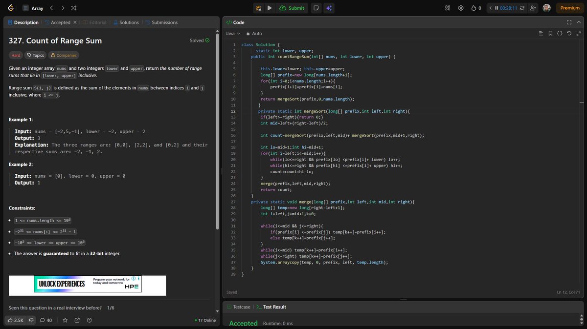
Task: Click the HPE Unlock Experiences ad banner
Action: pyautogui.click(x=88, y=285)
